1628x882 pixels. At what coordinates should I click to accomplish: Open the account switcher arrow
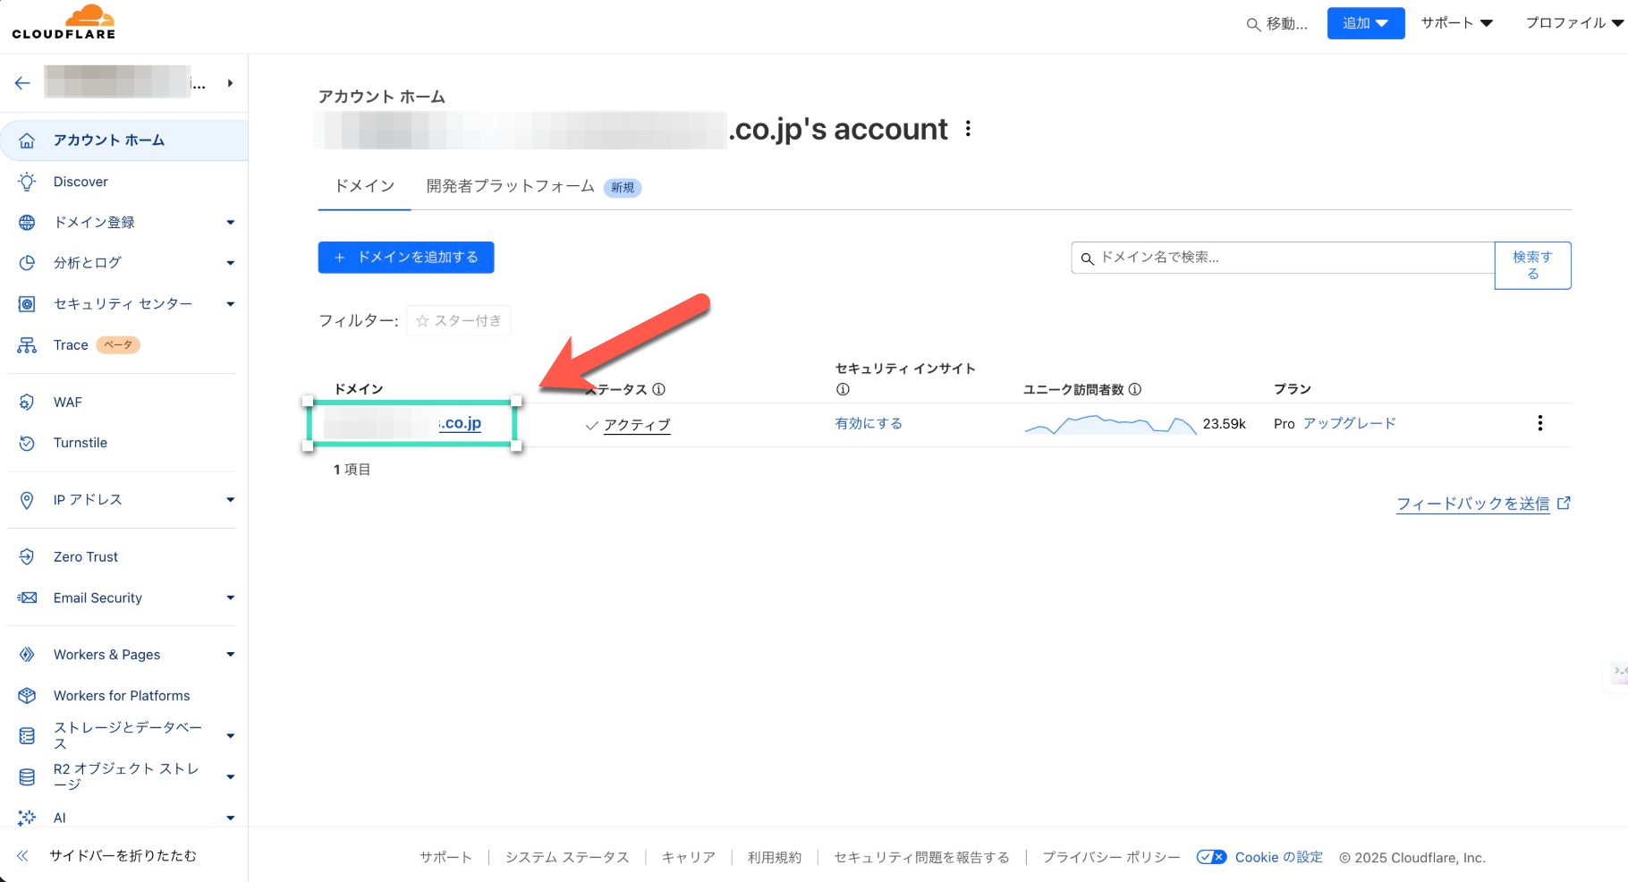point(230,83)
